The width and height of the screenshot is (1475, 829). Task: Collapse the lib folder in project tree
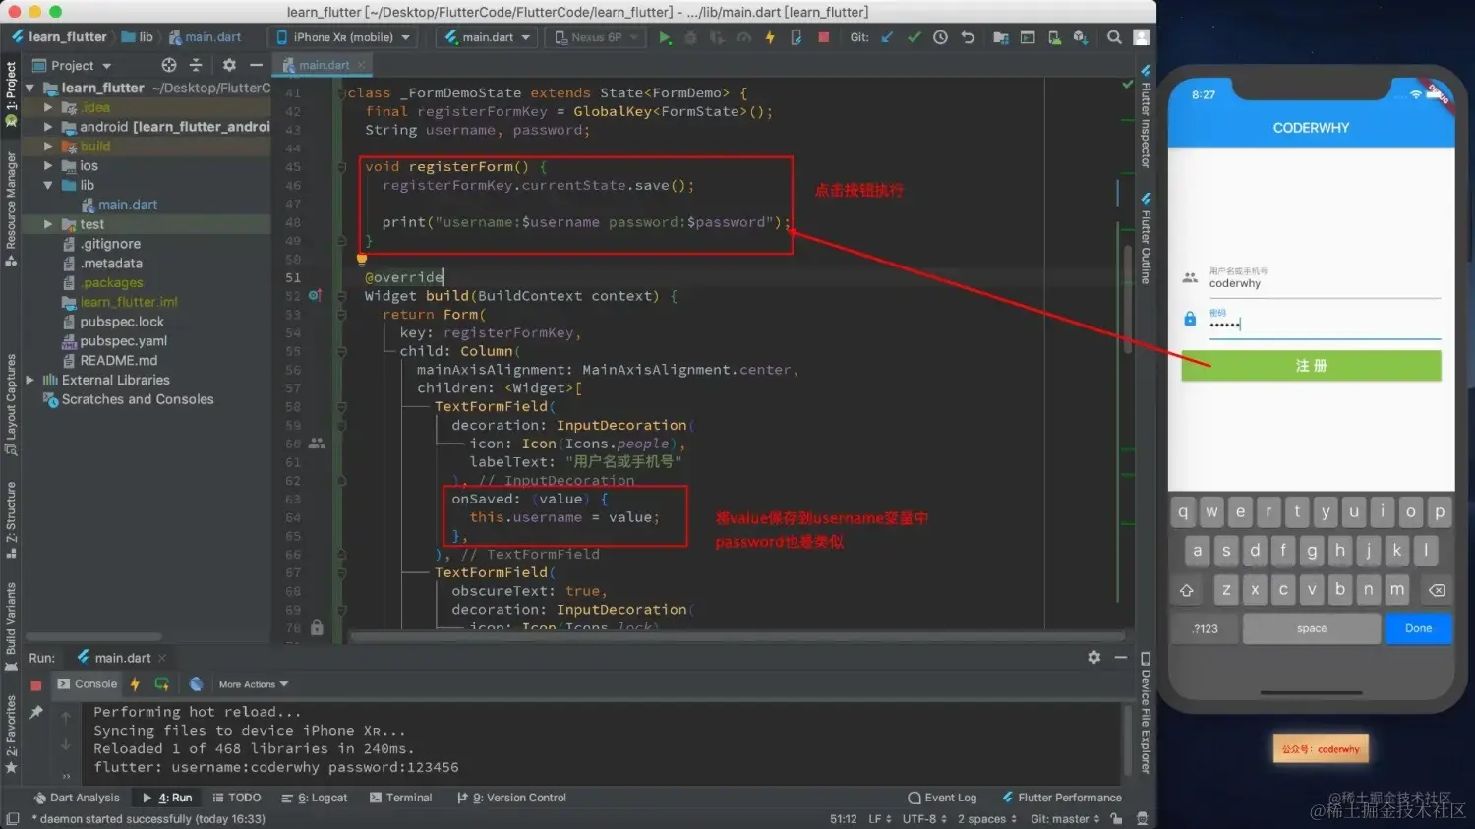(x=48, y=185)
